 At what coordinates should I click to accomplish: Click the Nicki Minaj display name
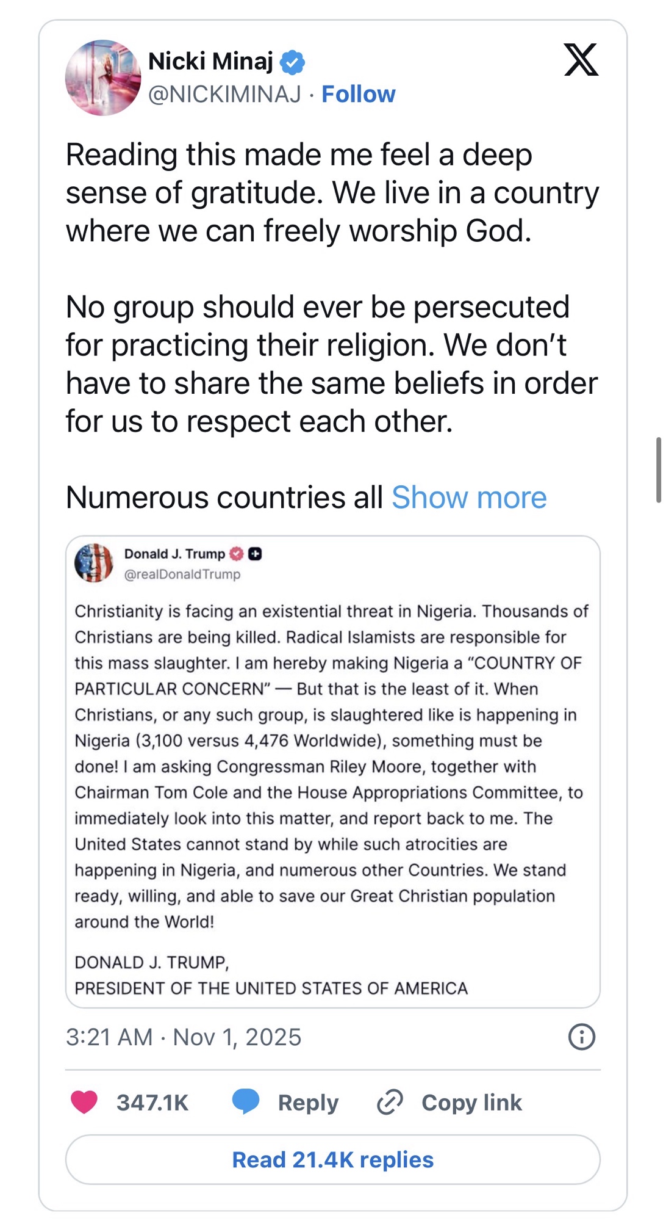pyautogui.click(x=210, y=61)
